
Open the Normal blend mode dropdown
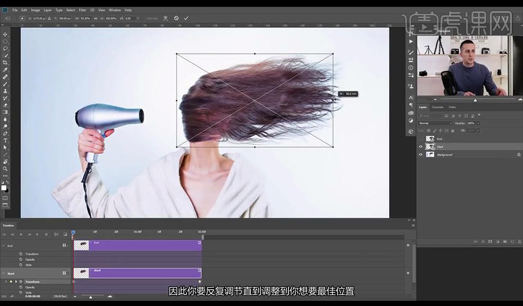tap(436, 123)
